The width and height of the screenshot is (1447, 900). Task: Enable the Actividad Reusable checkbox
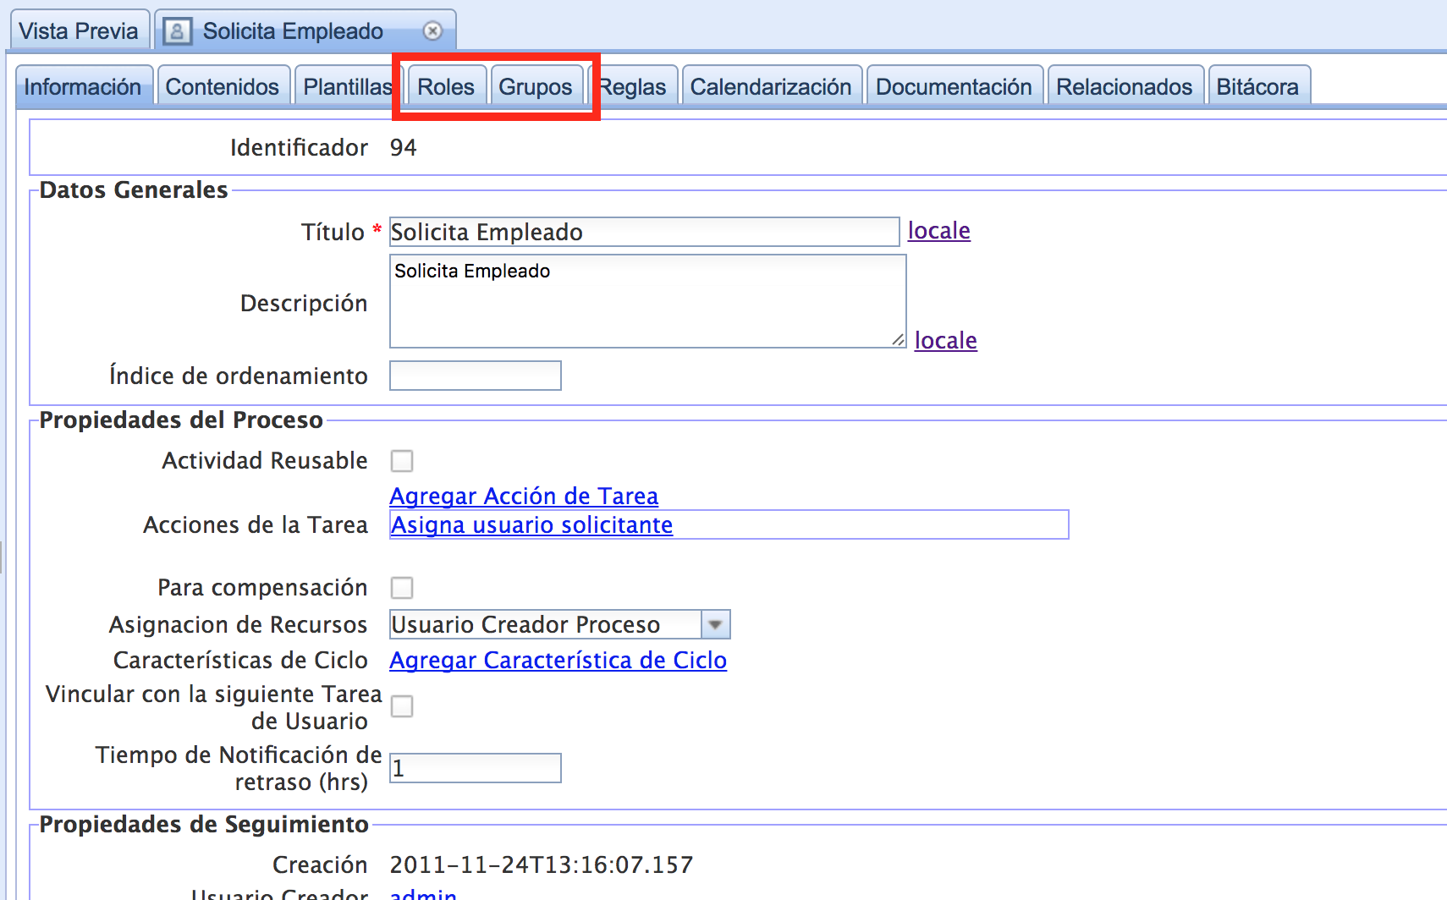click(402, 461)
